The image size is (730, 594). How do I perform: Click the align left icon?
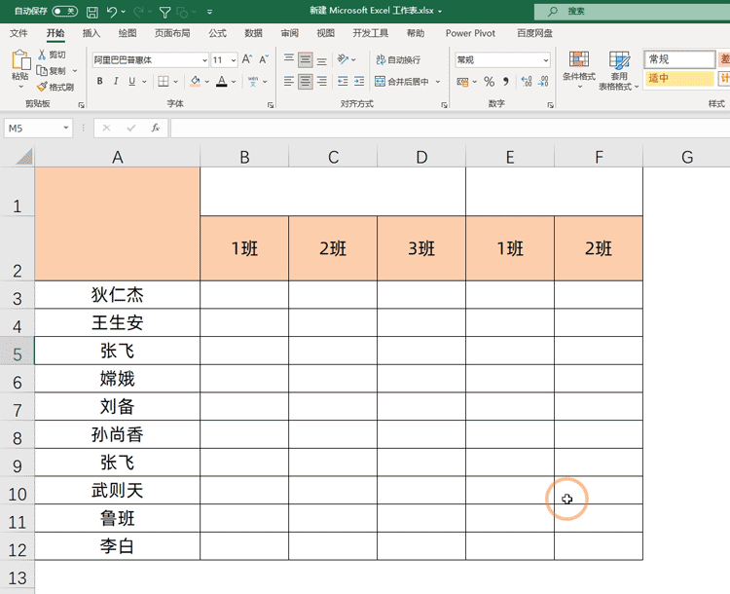[289, 82]
